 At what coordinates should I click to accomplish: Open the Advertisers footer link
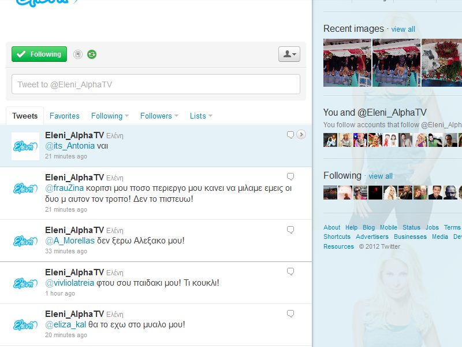372,237
